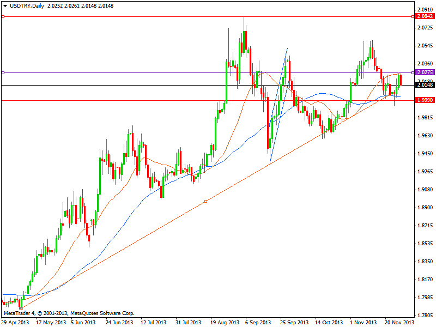
Task: Click the 1.7805 value on price axis
Action: [x=425, y=315]
